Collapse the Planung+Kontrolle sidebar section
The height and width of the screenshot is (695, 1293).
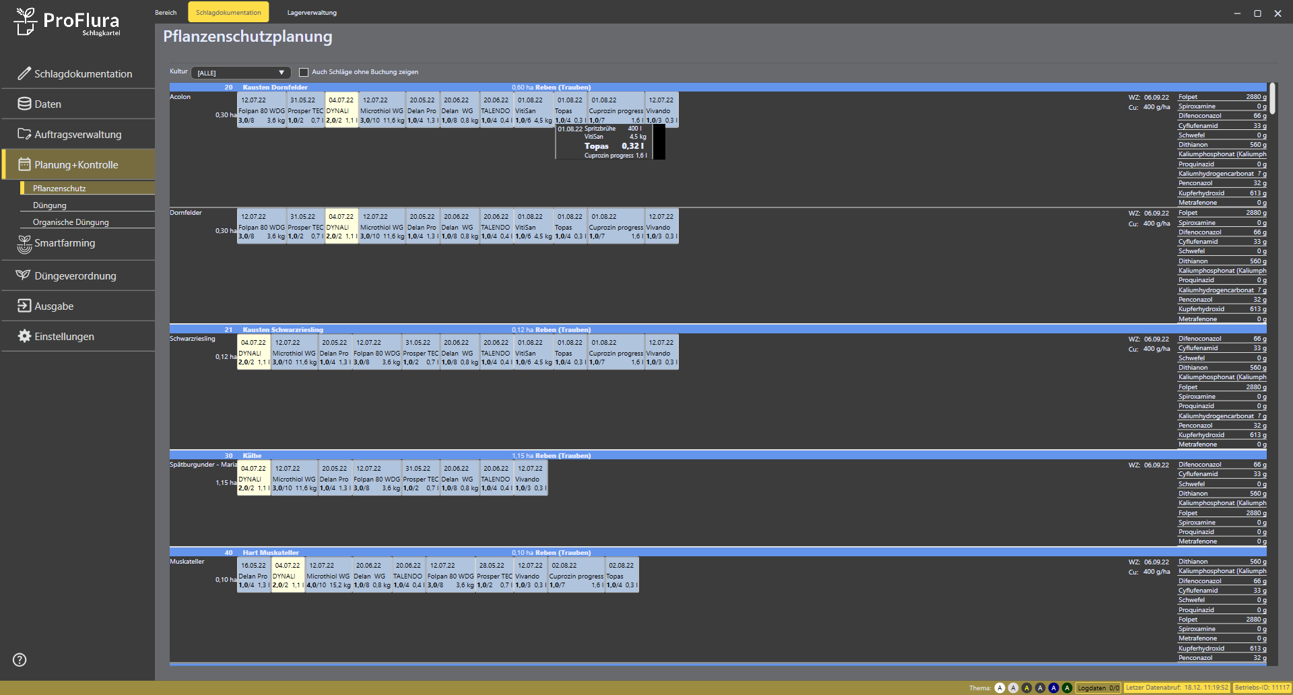[x=77, y=165]
